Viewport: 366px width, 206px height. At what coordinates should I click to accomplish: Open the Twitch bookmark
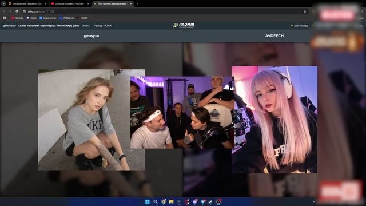point(32,18)
